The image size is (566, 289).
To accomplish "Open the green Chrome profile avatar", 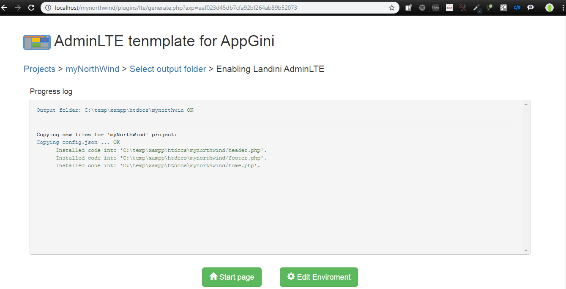I will 550,8.
